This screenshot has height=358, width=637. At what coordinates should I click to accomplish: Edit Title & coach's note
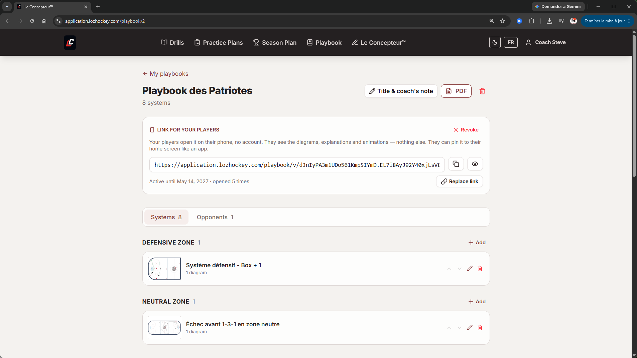(x=401, y=91)
